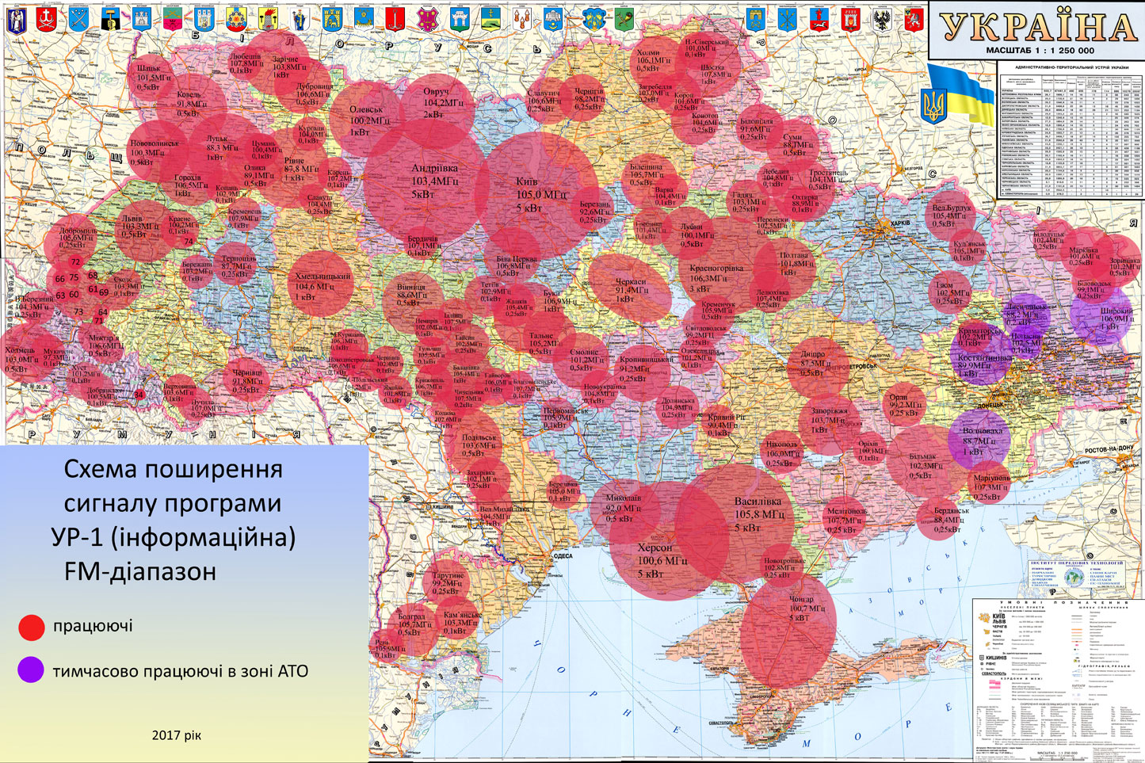Click the 'Суми 88,7МГц' label
This screenshot has height=763, width=1145.
click(x=796, y=145)
